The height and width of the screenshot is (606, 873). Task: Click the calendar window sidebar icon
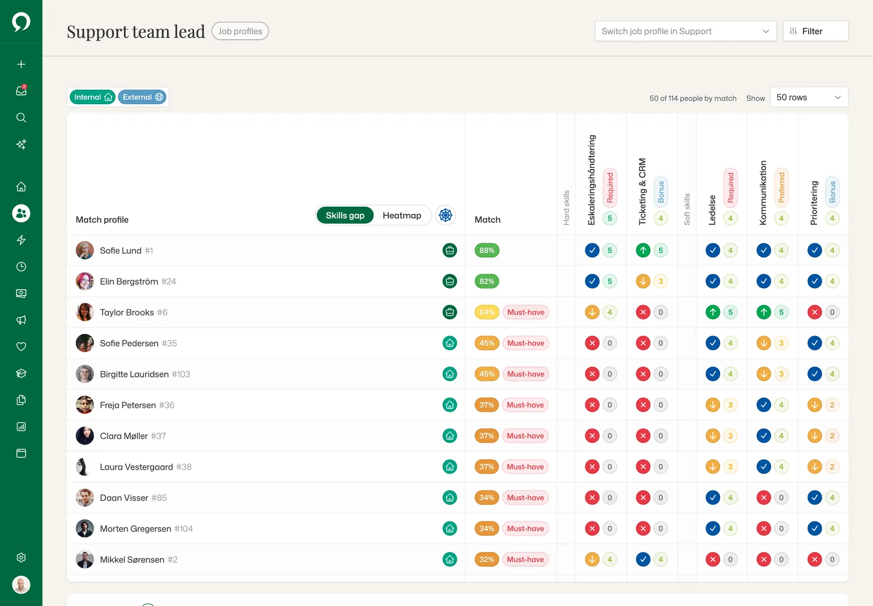point(21,453)
